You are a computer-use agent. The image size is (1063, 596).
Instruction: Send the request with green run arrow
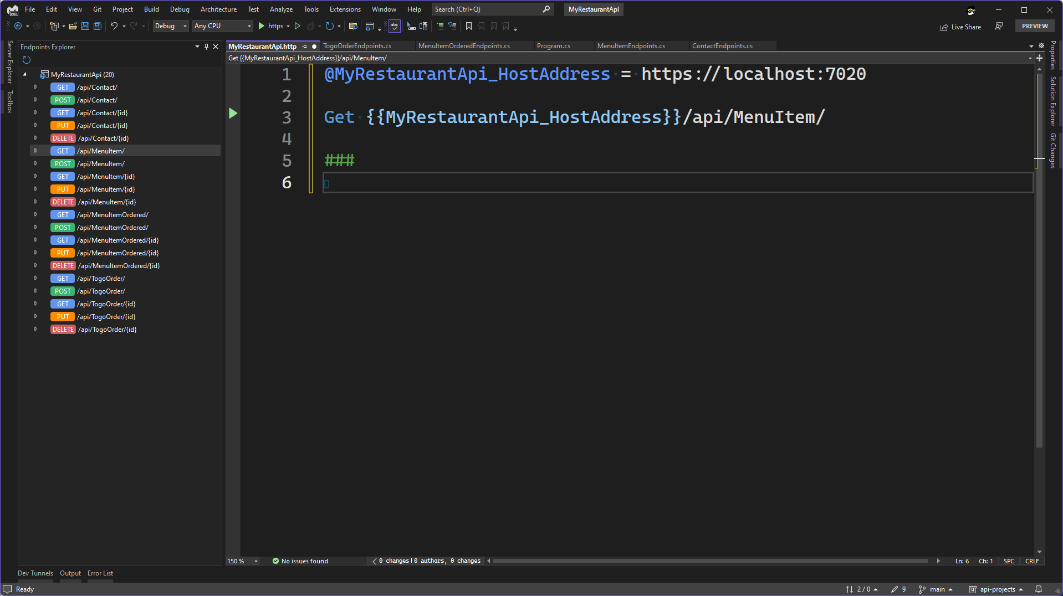click(233, 114)
